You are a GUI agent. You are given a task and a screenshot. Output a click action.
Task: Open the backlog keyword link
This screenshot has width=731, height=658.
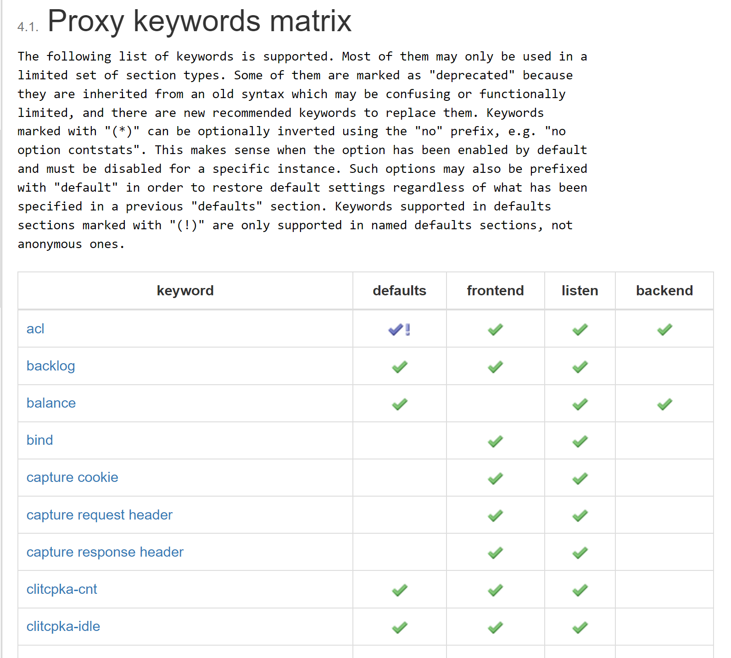50,366
